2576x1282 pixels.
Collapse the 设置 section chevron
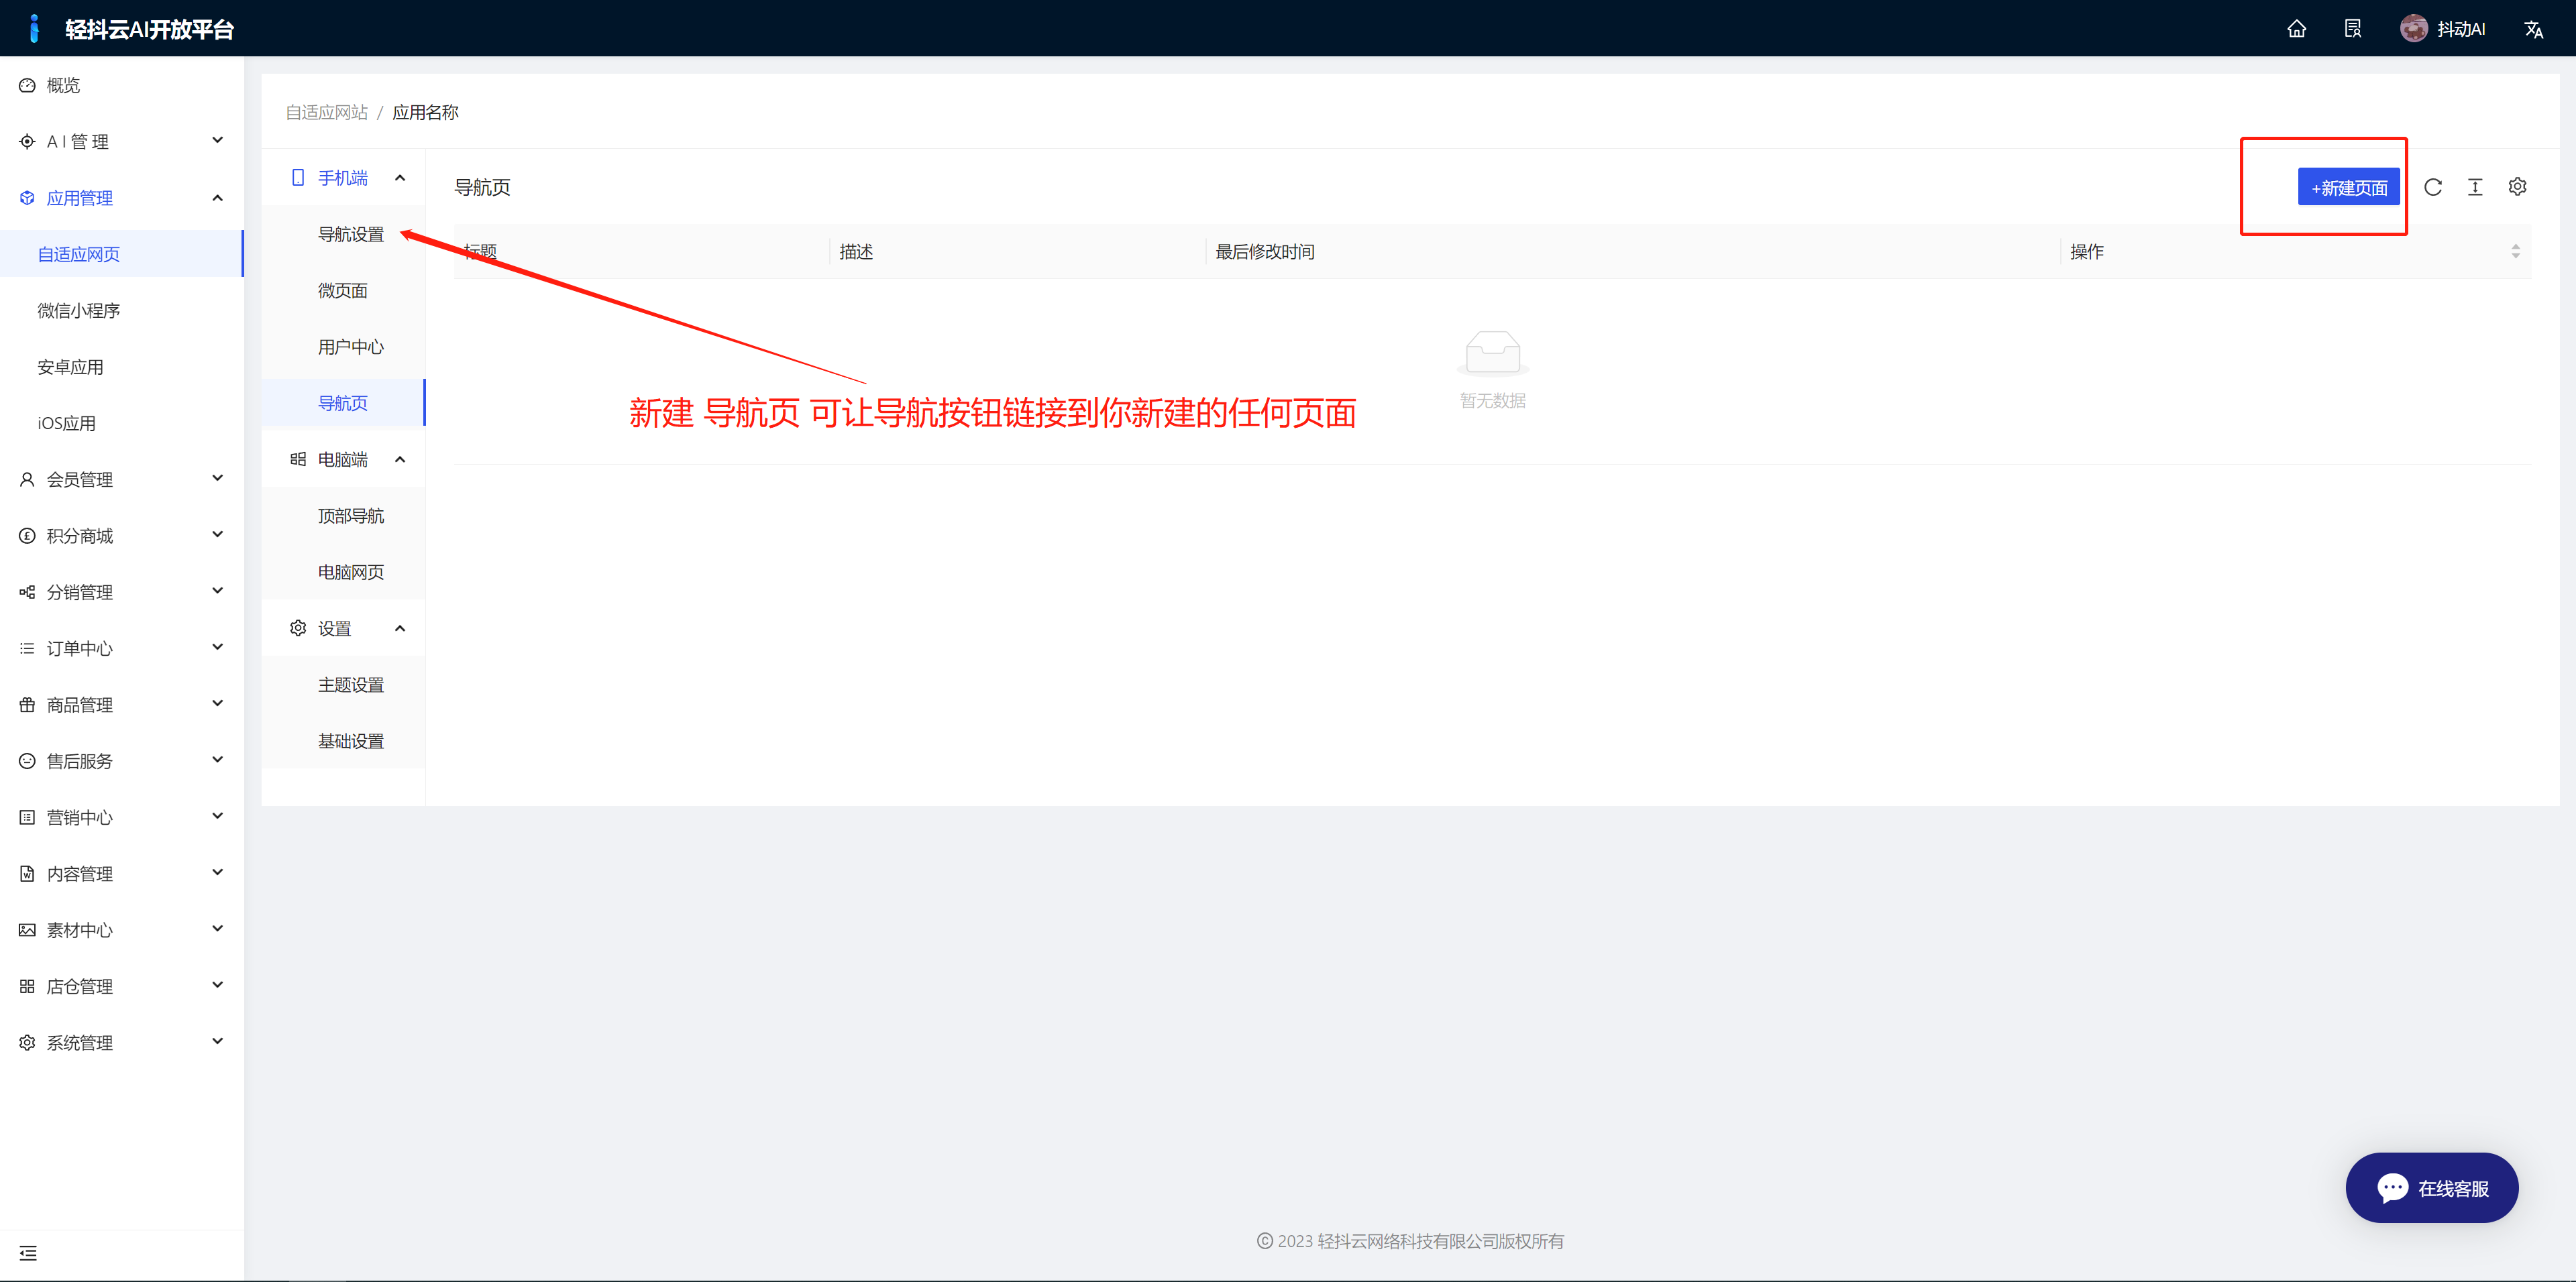[x=400, y=628]
